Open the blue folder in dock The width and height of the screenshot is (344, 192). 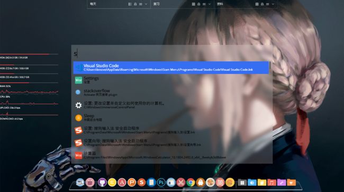[252, 183]
